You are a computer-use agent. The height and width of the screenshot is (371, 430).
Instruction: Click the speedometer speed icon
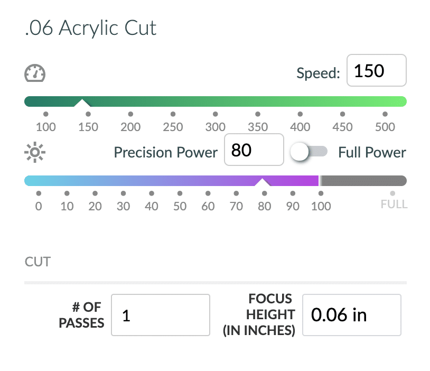(x=35, y=73)
